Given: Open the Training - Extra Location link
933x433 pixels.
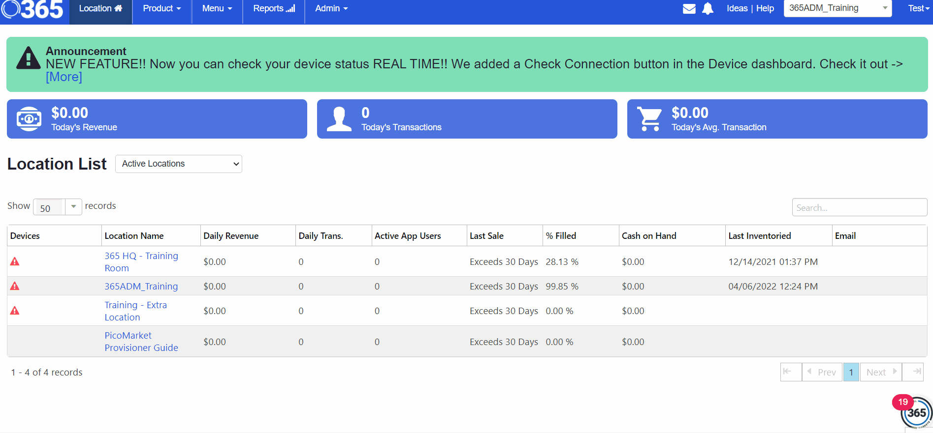Looking at the screenshot, I should [136, 311].
